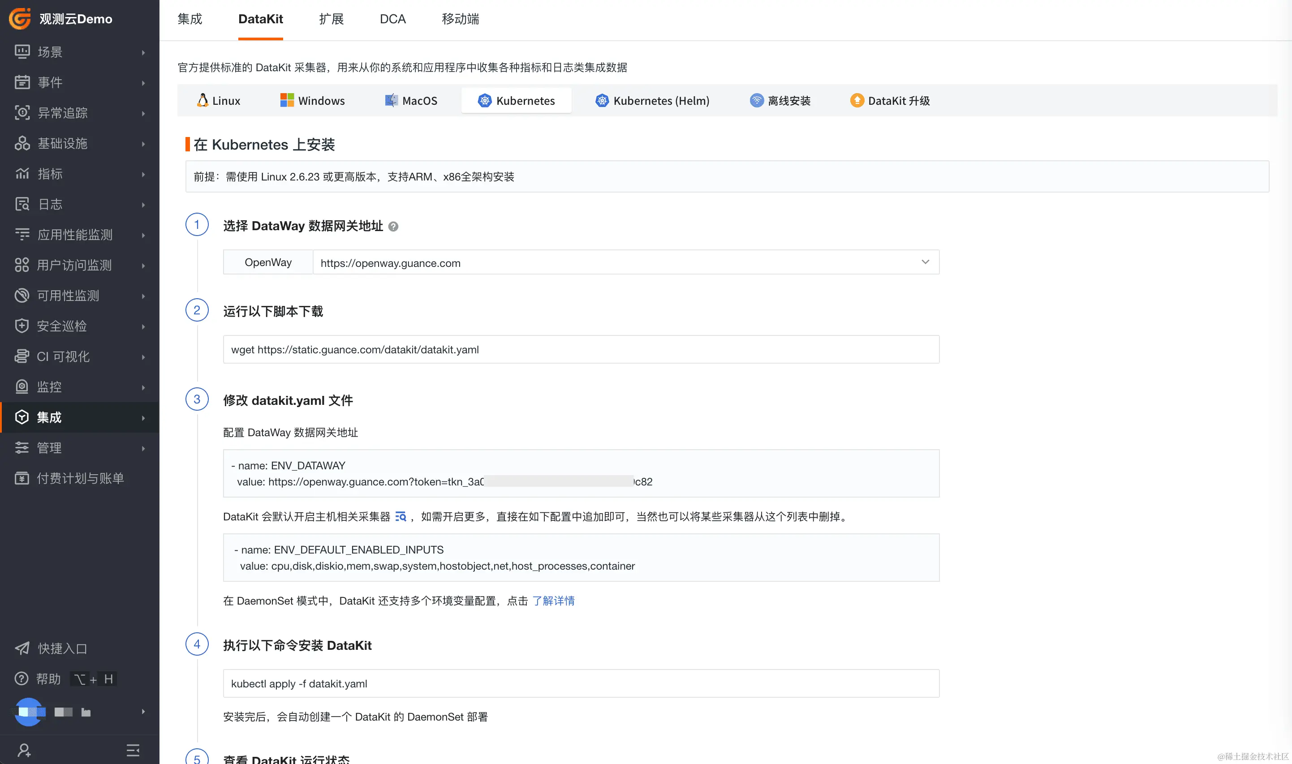Select the DCA top tab

[392, 19]
